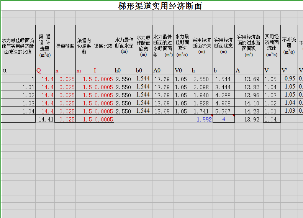
Task: Click the blue cell containing 4
Action: (x=224, y=119)
